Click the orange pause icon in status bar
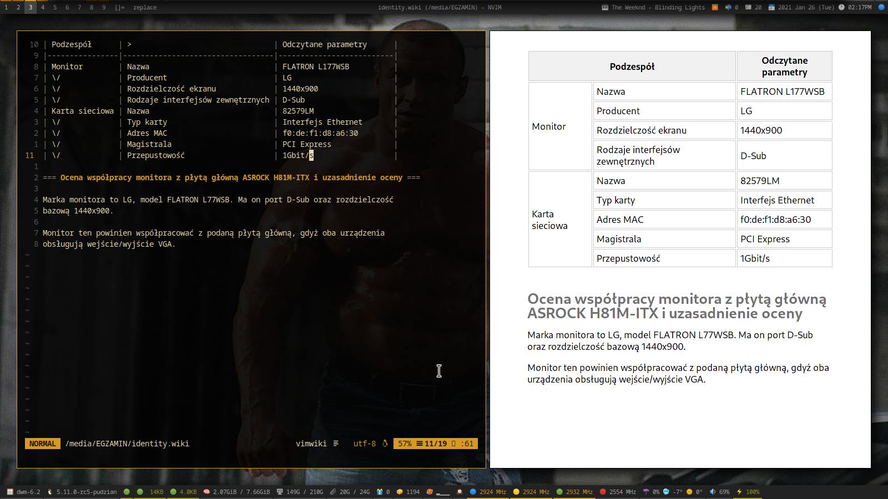This screenshot has width=888, height=499. (x=715, y=7)
